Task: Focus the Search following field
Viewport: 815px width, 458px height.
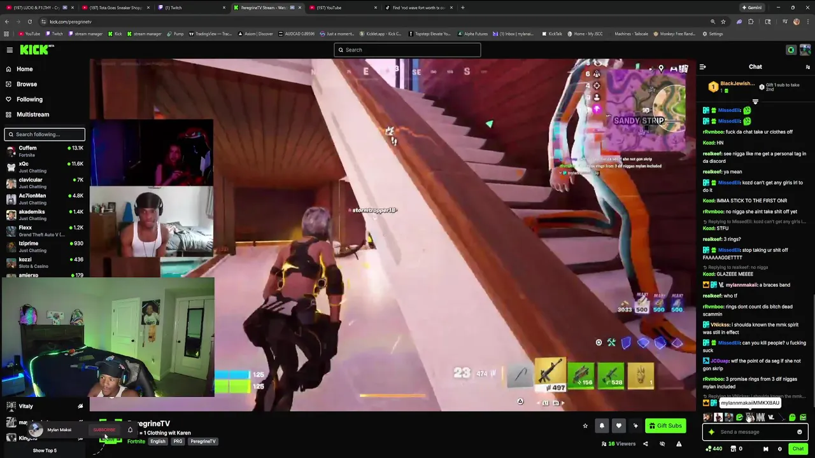Action: [44, 134]
